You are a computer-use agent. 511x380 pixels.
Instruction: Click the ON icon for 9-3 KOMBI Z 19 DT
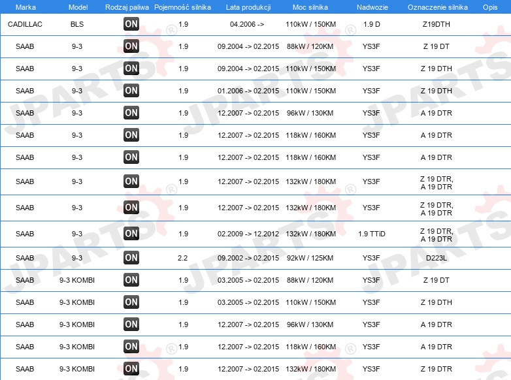(131, 280)
